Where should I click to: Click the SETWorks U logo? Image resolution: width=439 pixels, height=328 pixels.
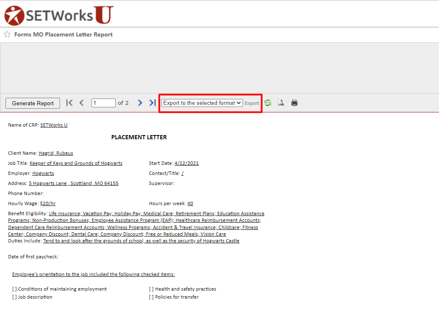point(59,15)
